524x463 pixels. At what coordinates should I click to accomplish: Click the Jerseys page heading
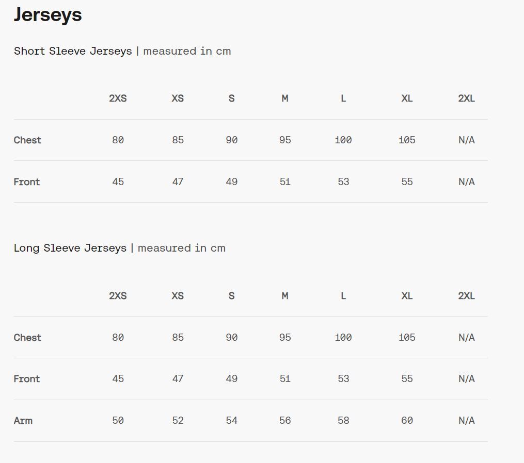(47, 15)
